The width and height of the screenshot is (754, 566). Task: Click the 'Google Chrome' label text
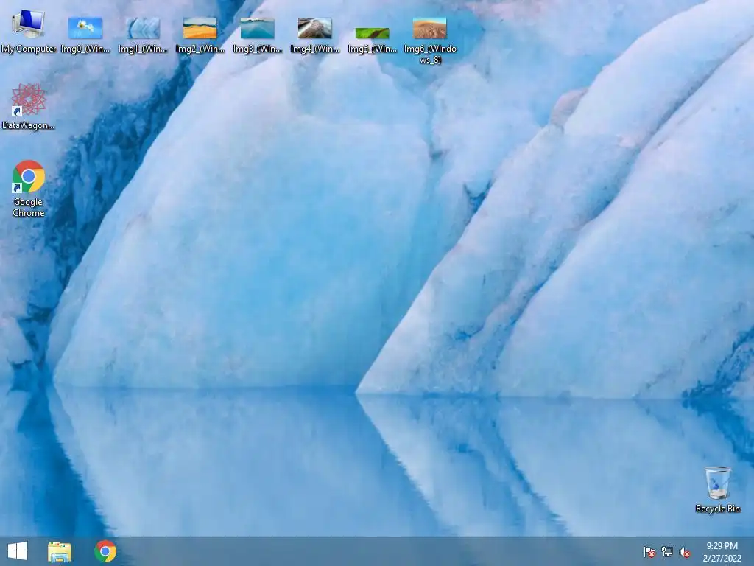point(29,207)
